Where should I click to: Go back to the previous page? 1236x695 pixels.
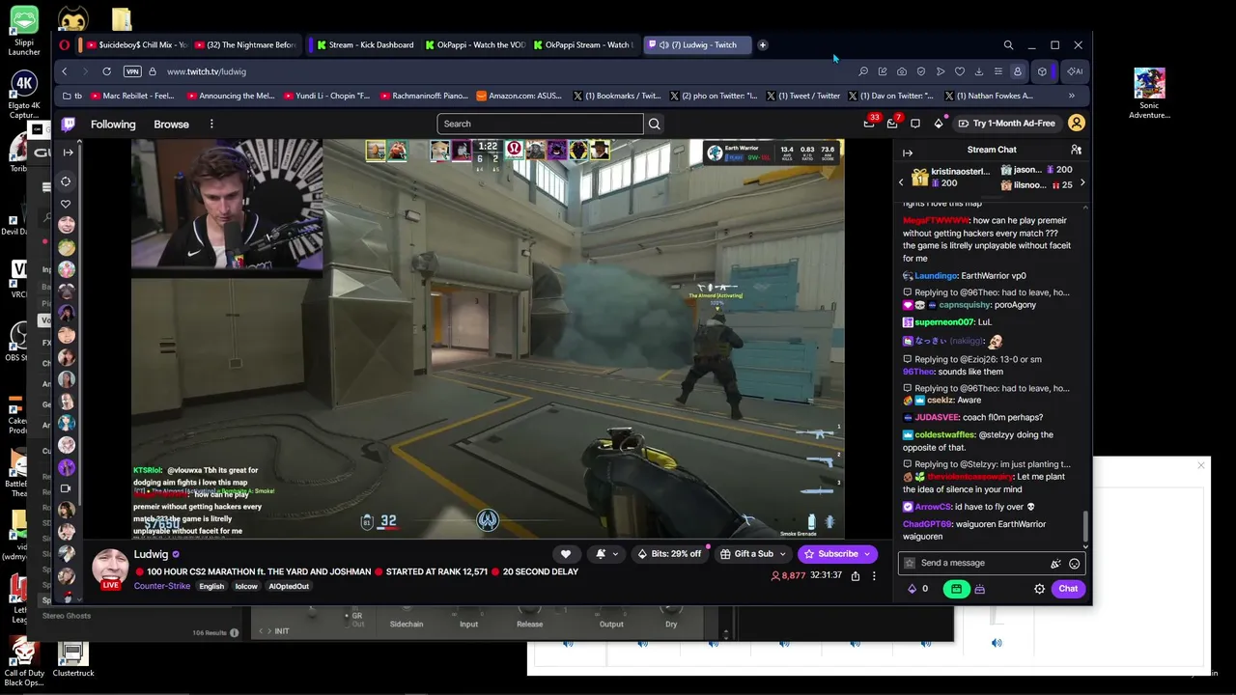65,71
